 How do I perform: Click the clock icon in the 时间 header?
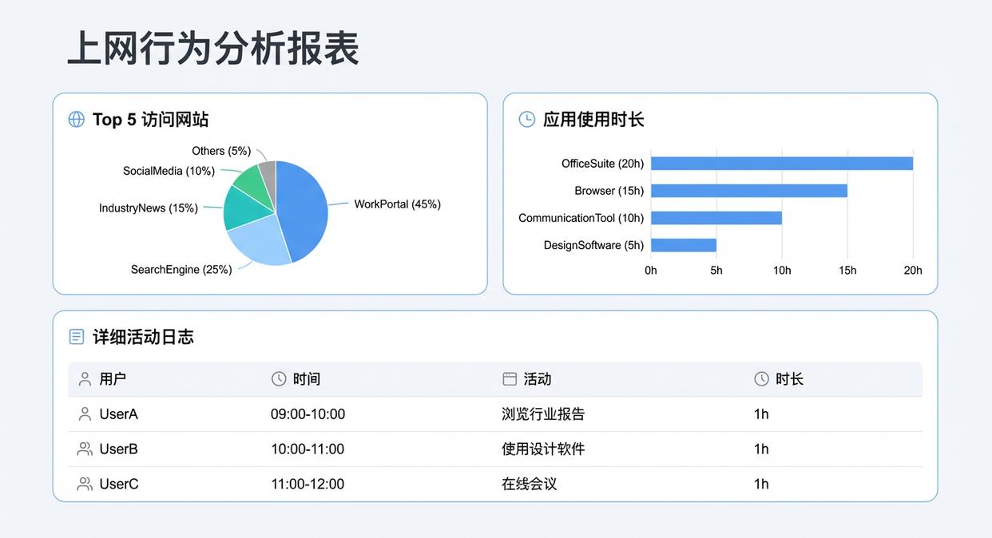[x=277, y=378]
